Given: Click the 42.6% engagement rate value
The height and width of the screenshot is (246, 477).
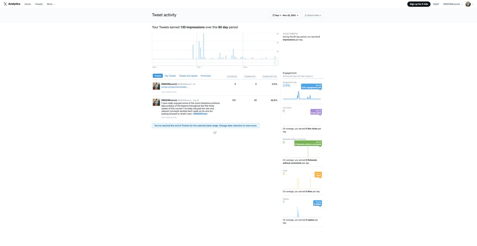Looking at the screenshot, I should (x=274, y=100).
